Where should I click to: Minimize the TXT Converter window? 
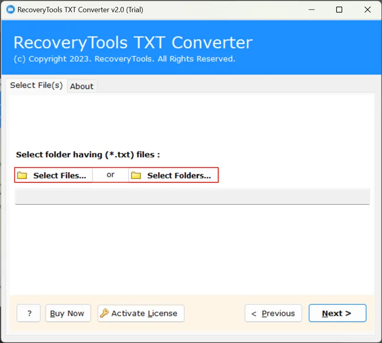(x=312, y=10)
